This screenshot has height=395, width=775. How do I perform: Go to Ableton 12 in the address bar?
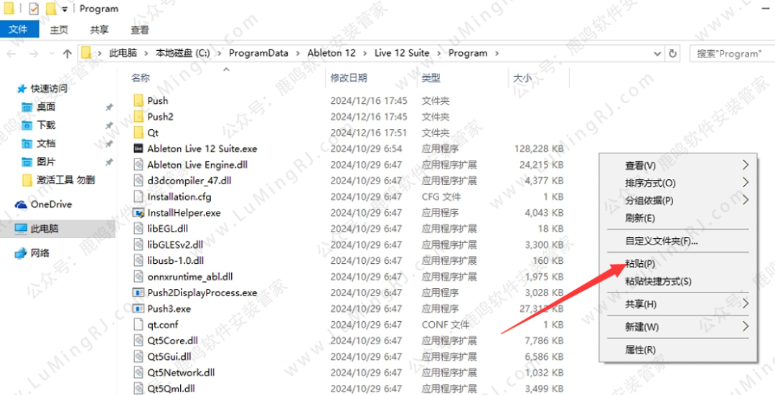pyautogui.click(x=331, y=53)
